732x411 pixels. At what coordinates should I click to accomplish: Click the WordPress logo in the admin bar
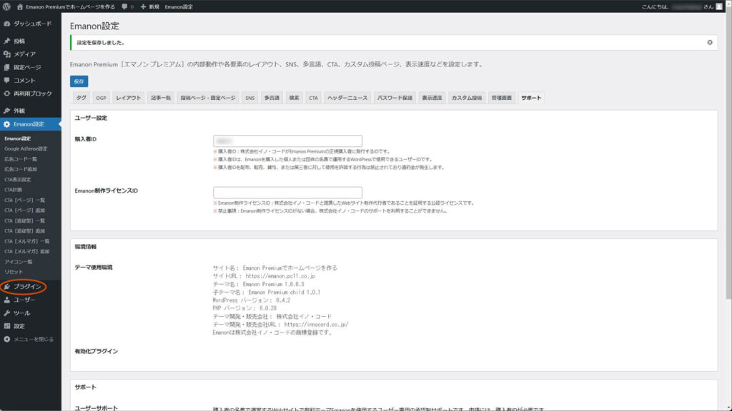(x=6, y=6)
